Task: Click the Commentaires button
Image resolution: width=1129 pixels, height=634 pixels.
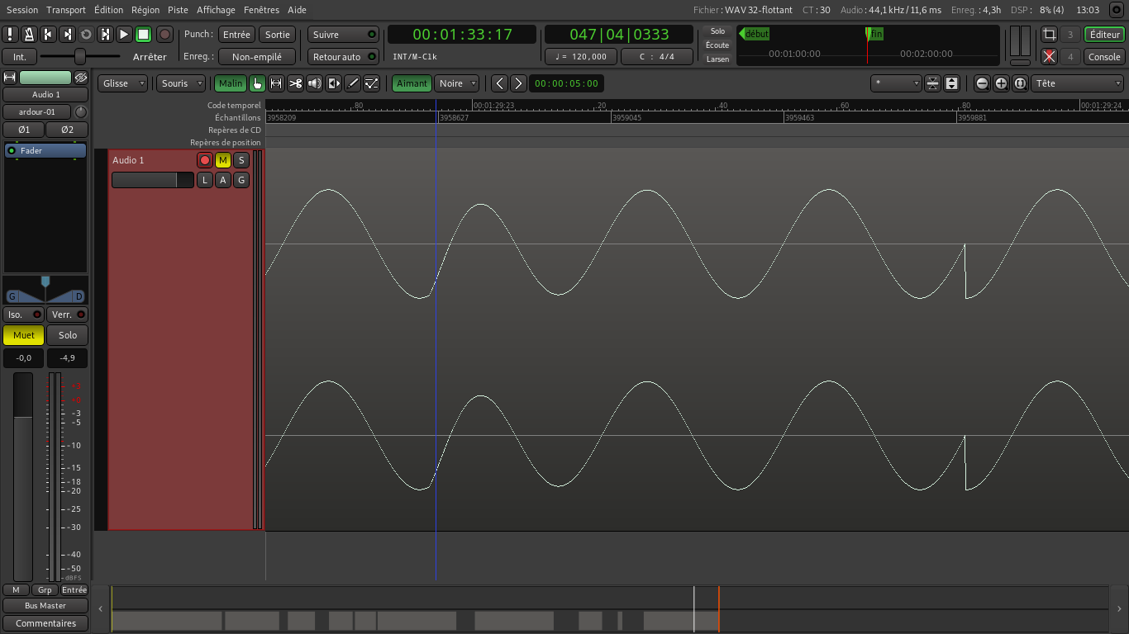Action: [45, 623]
